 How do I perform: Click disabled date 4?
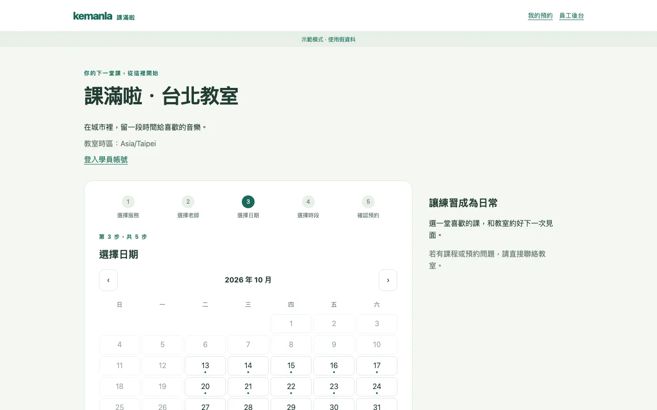(x=120, y=345)
